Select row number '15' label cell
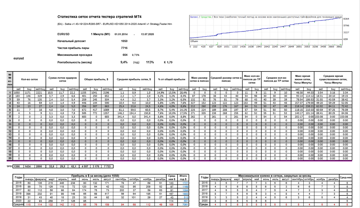The height and width of the screenshot is (208, 360). coord(10,141)
